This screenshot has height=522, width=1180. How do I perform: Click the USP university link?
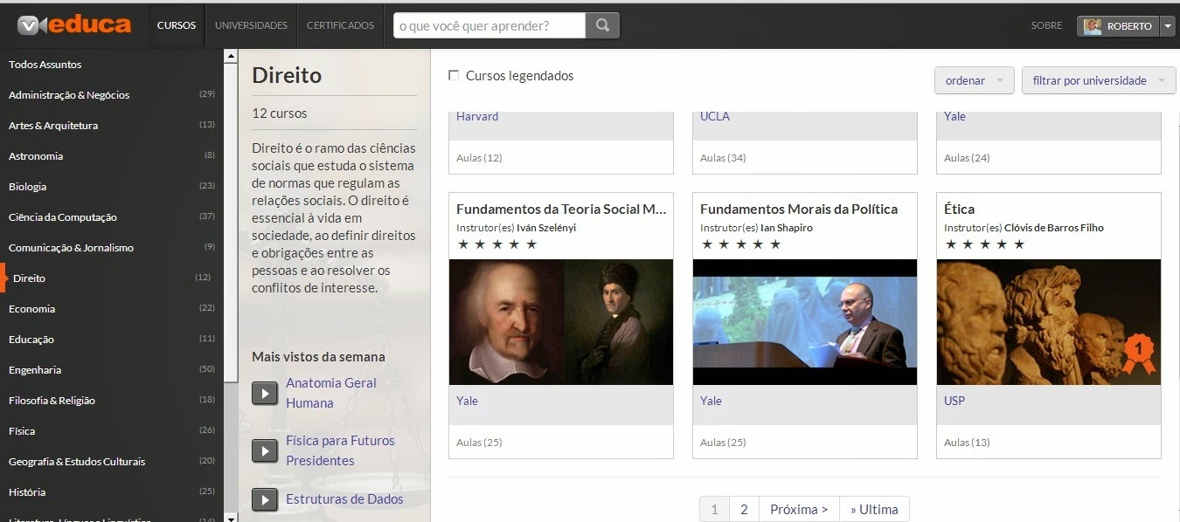[954, 401]
